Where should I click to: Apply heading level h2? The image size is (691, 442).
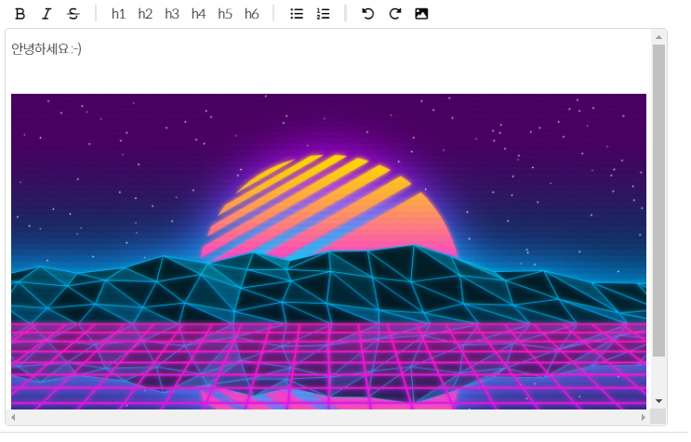point(145,14)
